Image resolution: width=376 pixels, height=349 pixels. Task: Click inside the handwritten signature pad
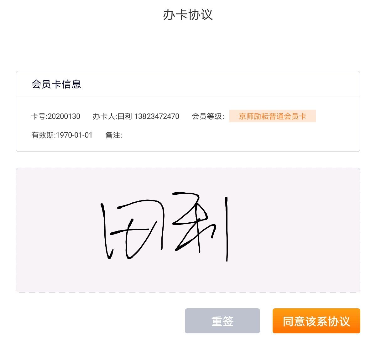tap(188, 230)
